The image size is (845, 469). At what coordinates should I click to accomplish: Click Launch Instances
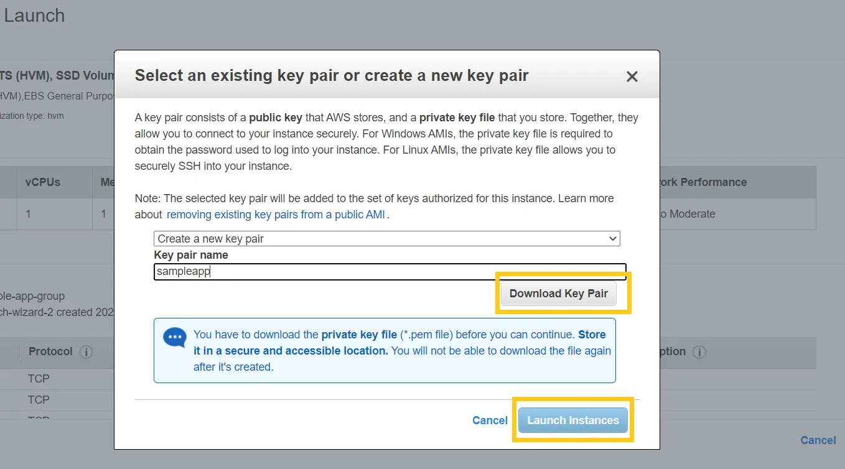(572, 420)
